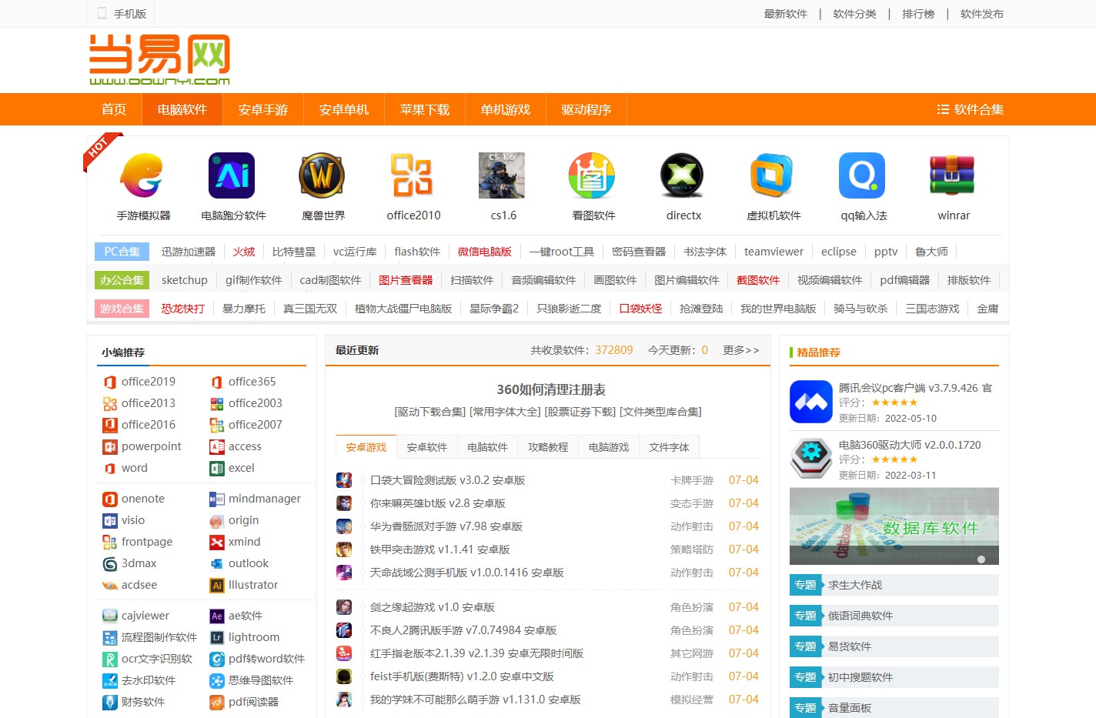Open the 微信电脑版 link
Viewport: 1096px width, 718px height.
coord(485,252)
